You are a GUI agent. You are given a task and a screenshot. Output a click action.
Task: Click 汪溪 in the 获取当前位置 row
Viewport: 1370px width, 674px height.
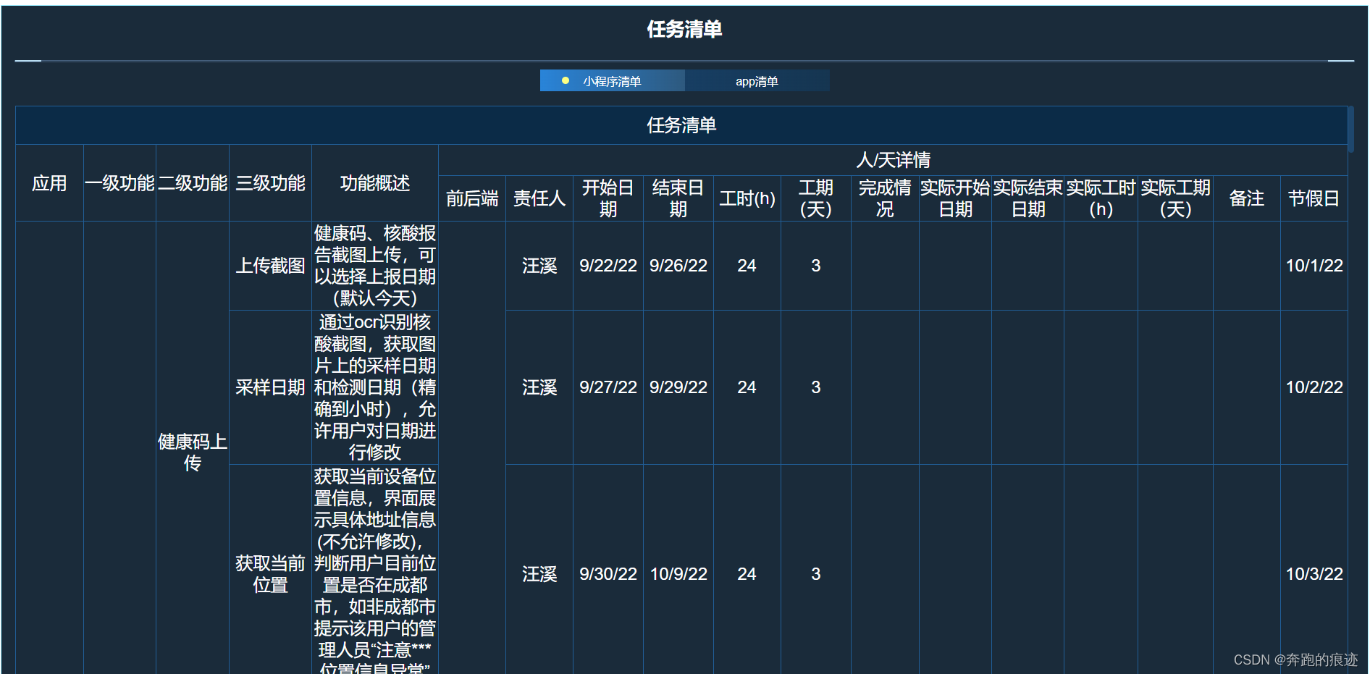click(x=539, y=574)
